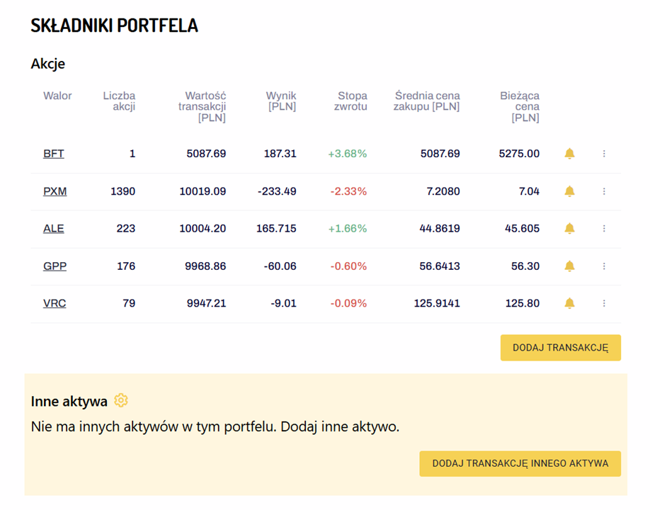Follow the ALE ticker link
The width and height of the screenshot is (650, 510).
click(x=54, y=229)
